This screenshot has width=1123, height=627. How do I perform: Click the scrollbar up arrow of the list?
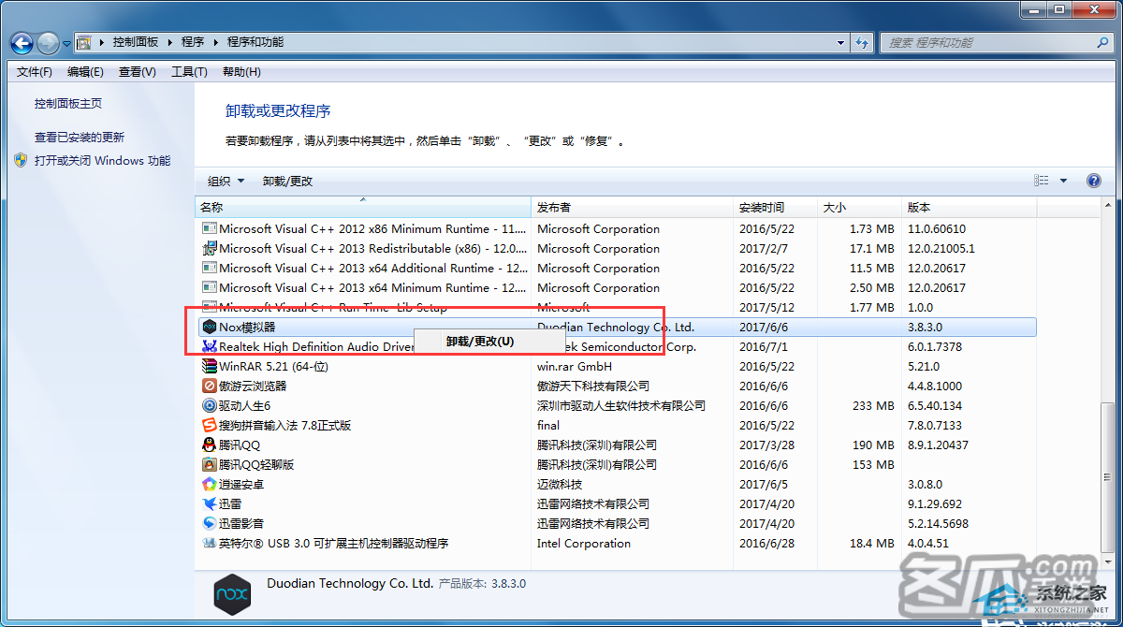tap(1108, 207)
